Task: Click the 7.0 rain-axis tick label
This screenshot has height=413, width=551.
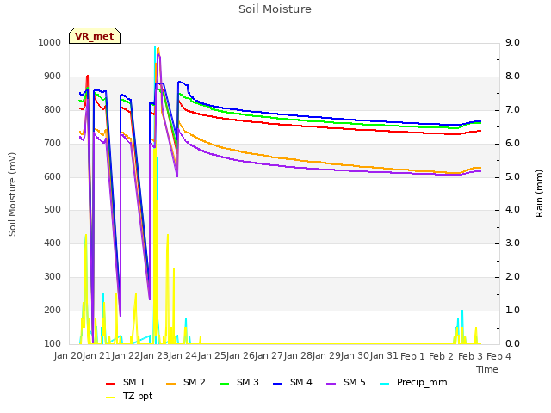Action: 513,109
